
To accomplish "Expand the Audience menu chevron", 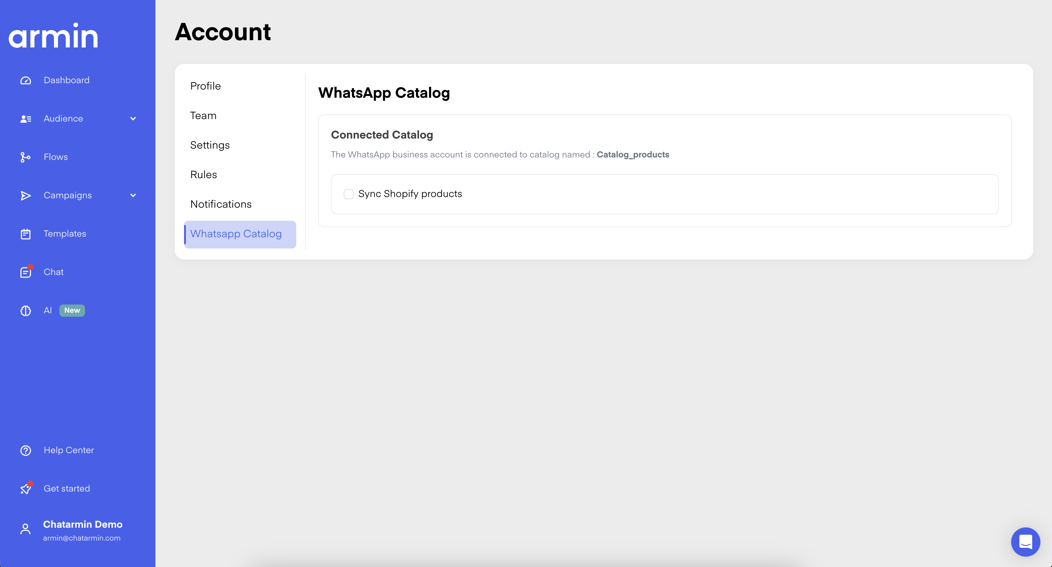I will 133,119.
